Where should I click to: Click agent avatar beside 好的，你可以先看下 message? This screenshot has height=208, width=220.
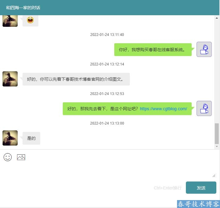[10, 79]
